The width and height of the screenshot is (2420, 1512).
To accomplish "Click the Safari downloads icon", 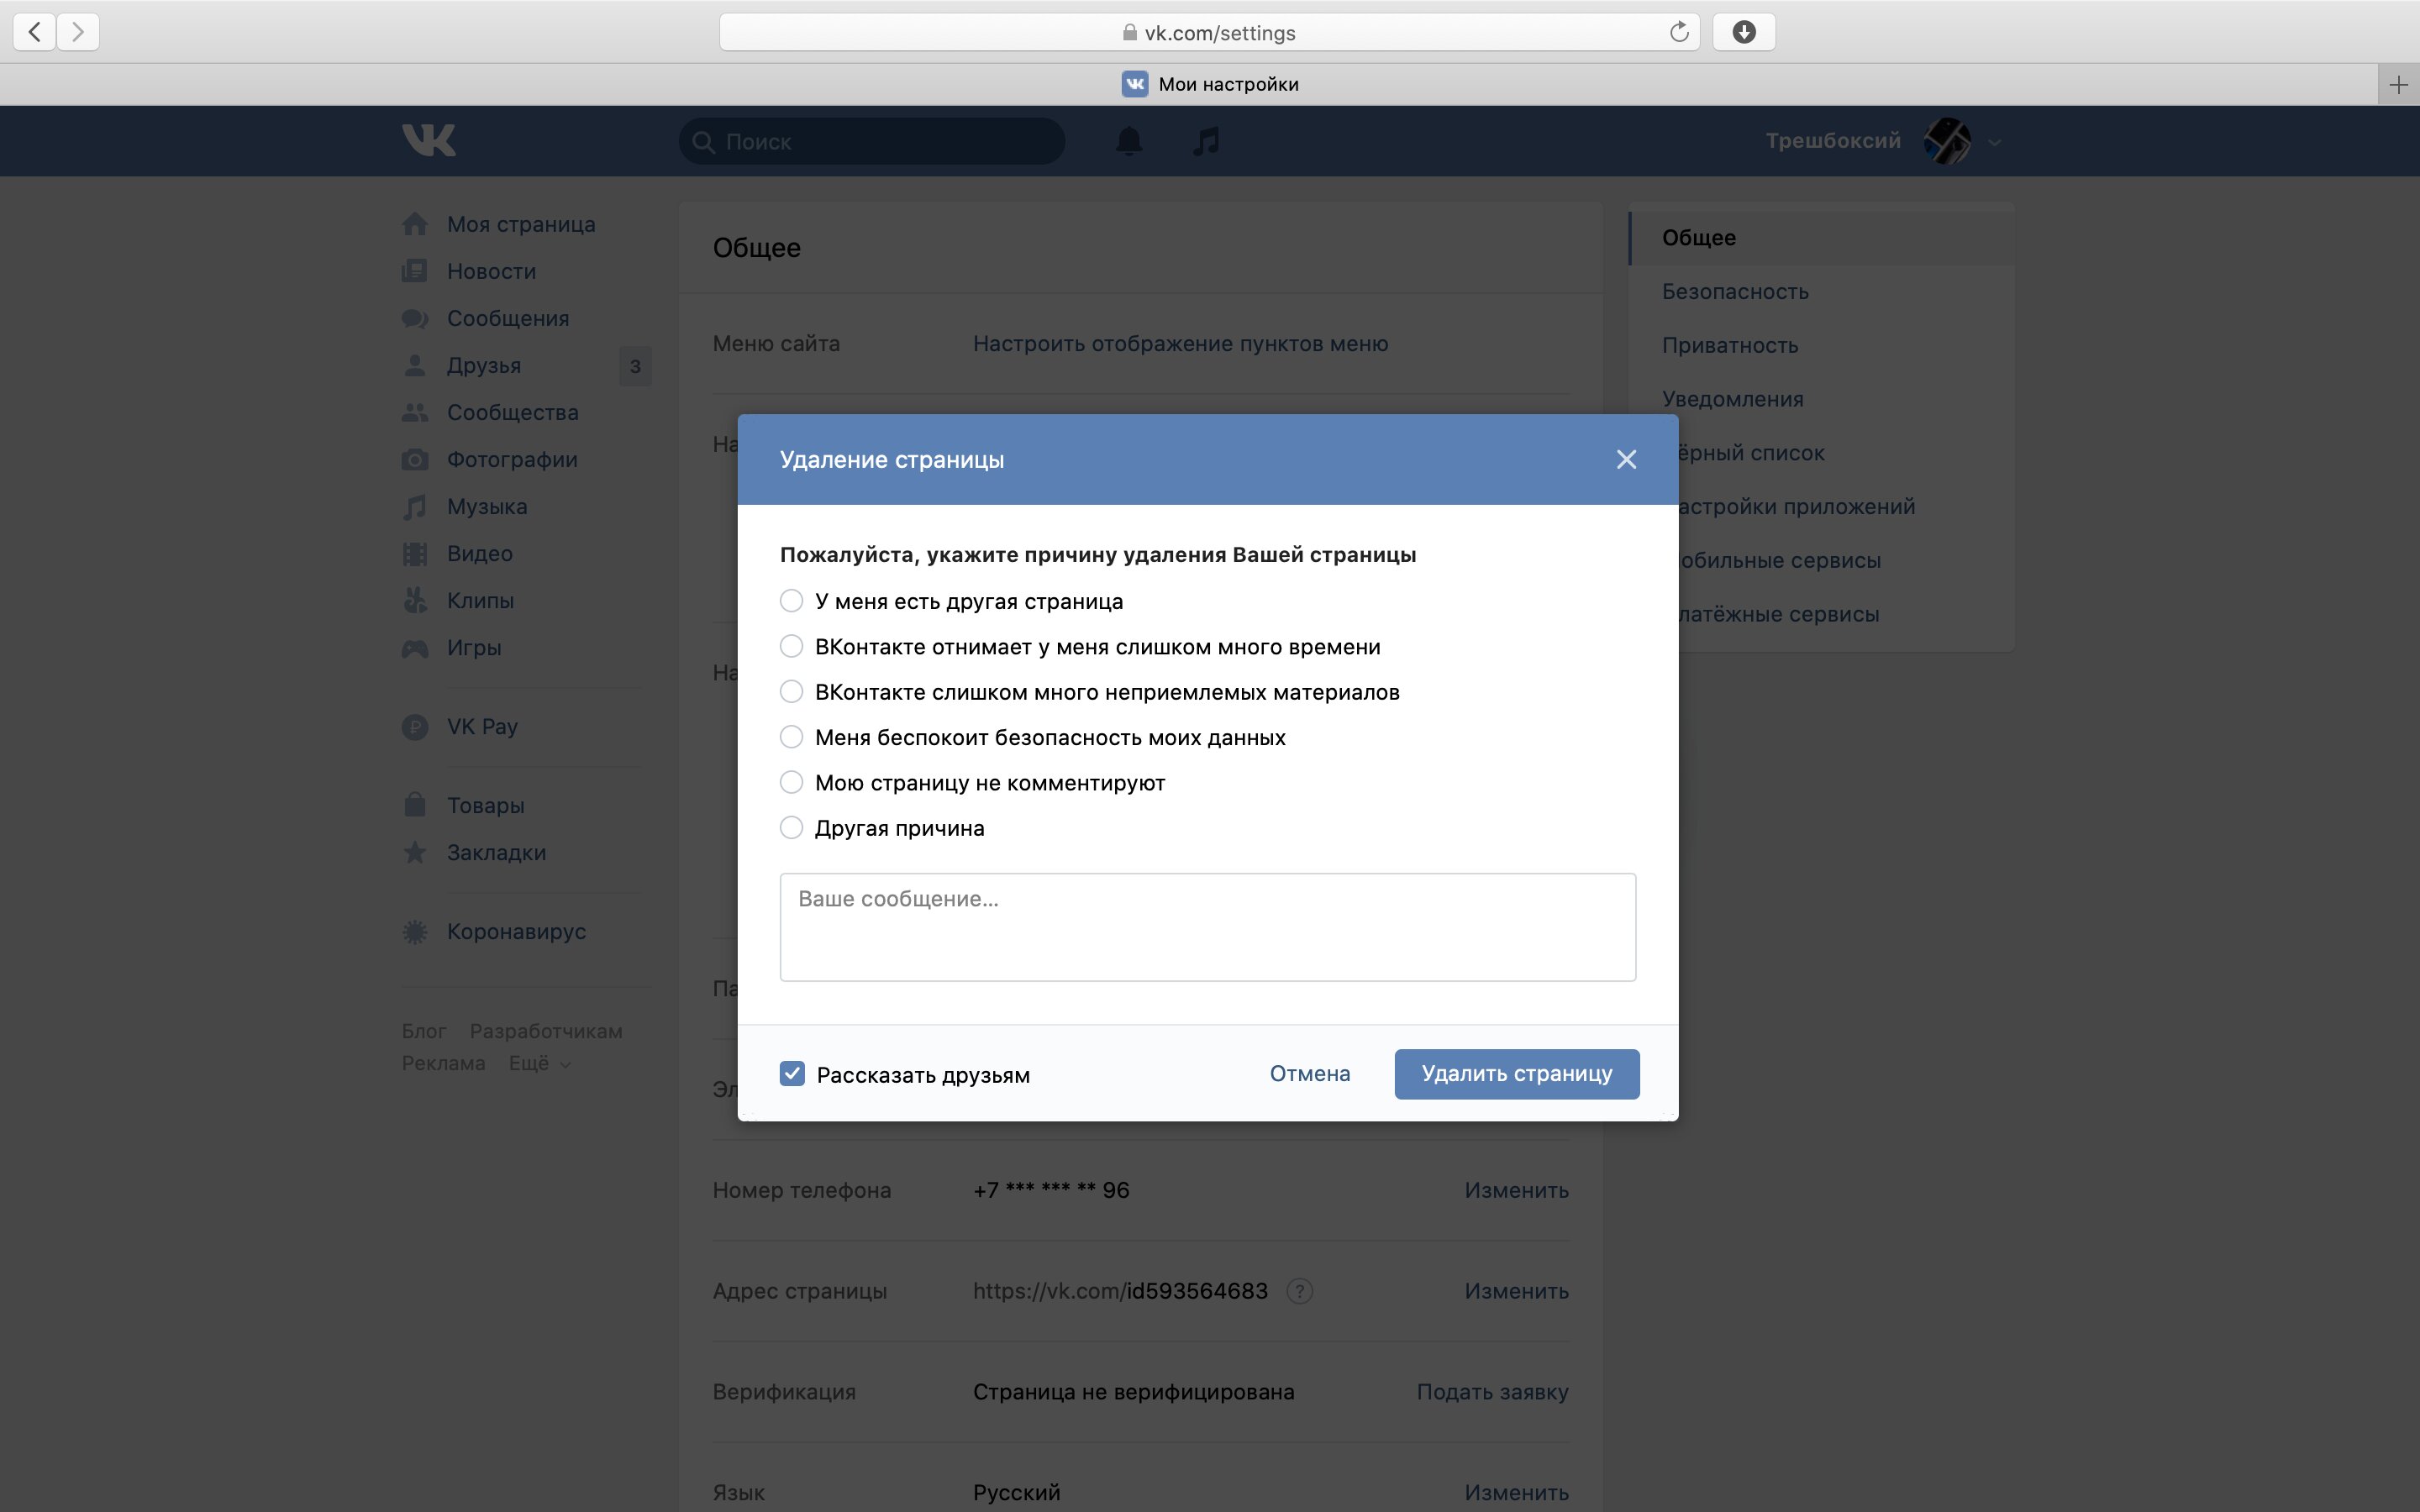I will pyautogui.click(x=1744, y=32).
